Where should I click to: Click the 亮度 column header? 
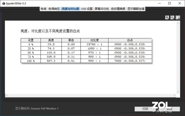51,40
